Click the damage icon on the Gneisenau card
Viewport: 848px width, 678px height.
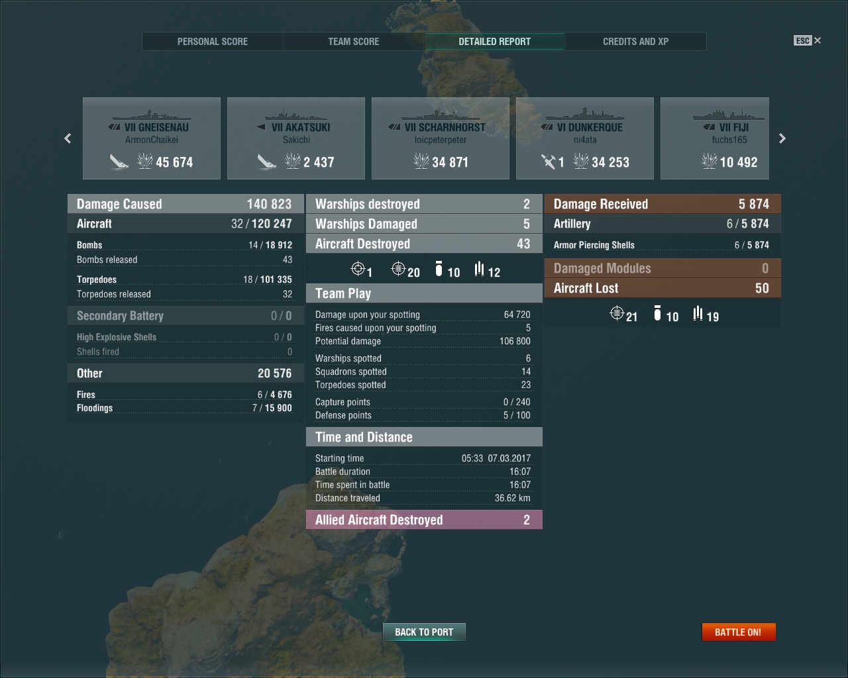[x=145, y=161]
